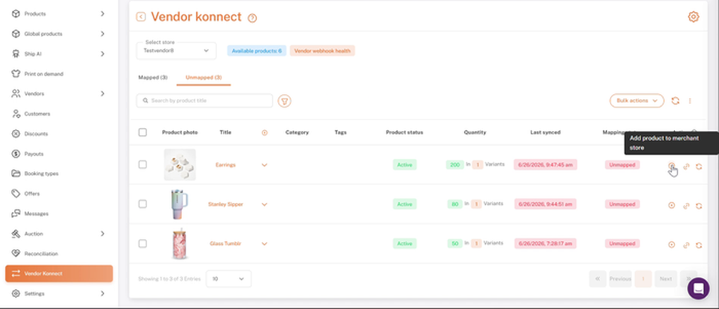Open Discounts in the sidebar
719x309 pixels.
[36, 134]
